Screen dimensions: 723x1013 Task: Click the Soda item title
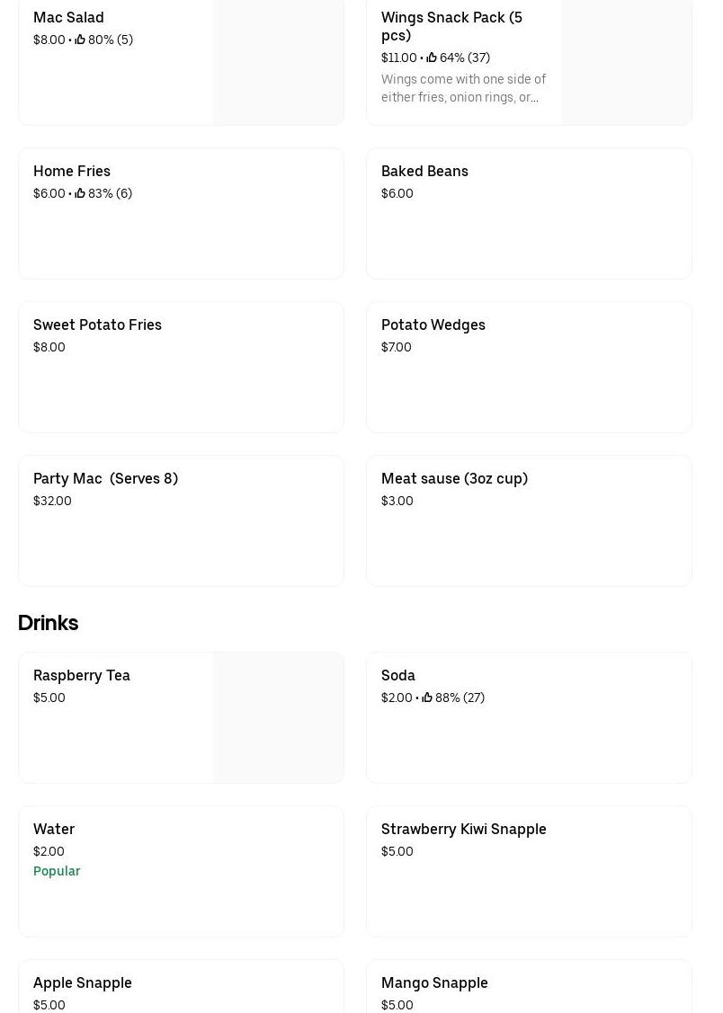398,675
